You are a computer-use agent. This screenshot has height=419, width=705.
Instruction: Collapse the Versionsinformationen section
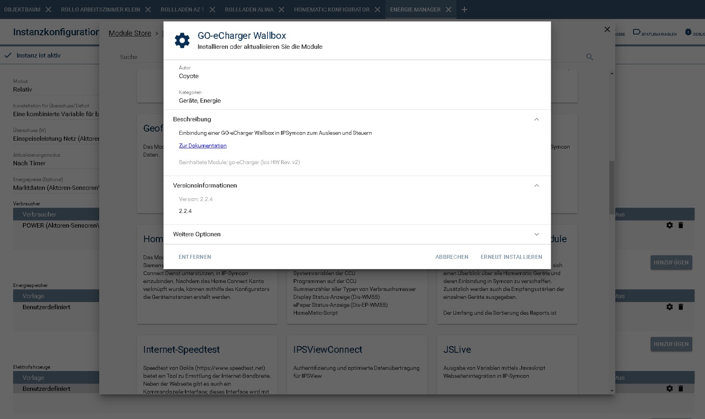coord(536,186)
